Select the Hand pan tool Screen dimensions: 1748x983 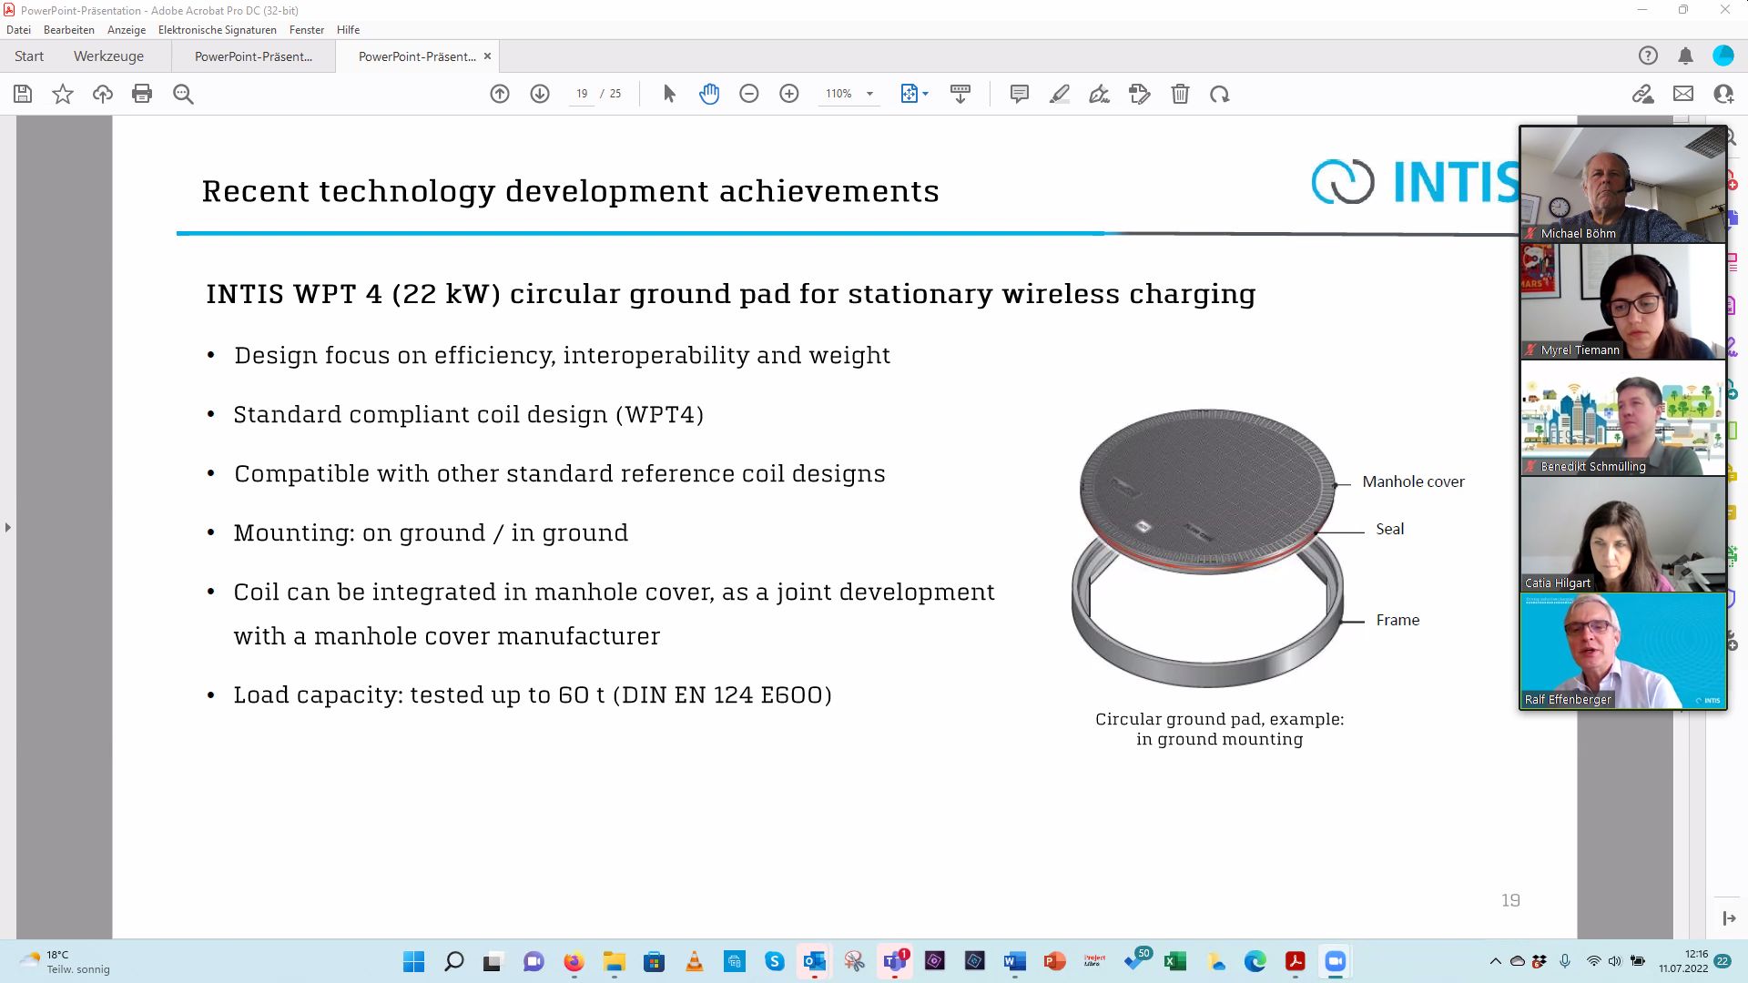point(709,94)
